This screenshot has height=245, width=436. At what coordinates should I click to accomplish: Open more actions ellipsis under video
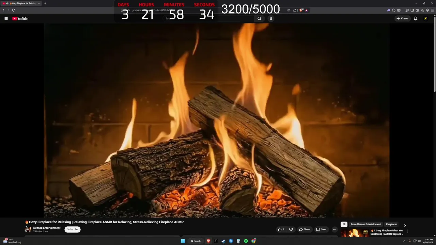click(335, 229)
